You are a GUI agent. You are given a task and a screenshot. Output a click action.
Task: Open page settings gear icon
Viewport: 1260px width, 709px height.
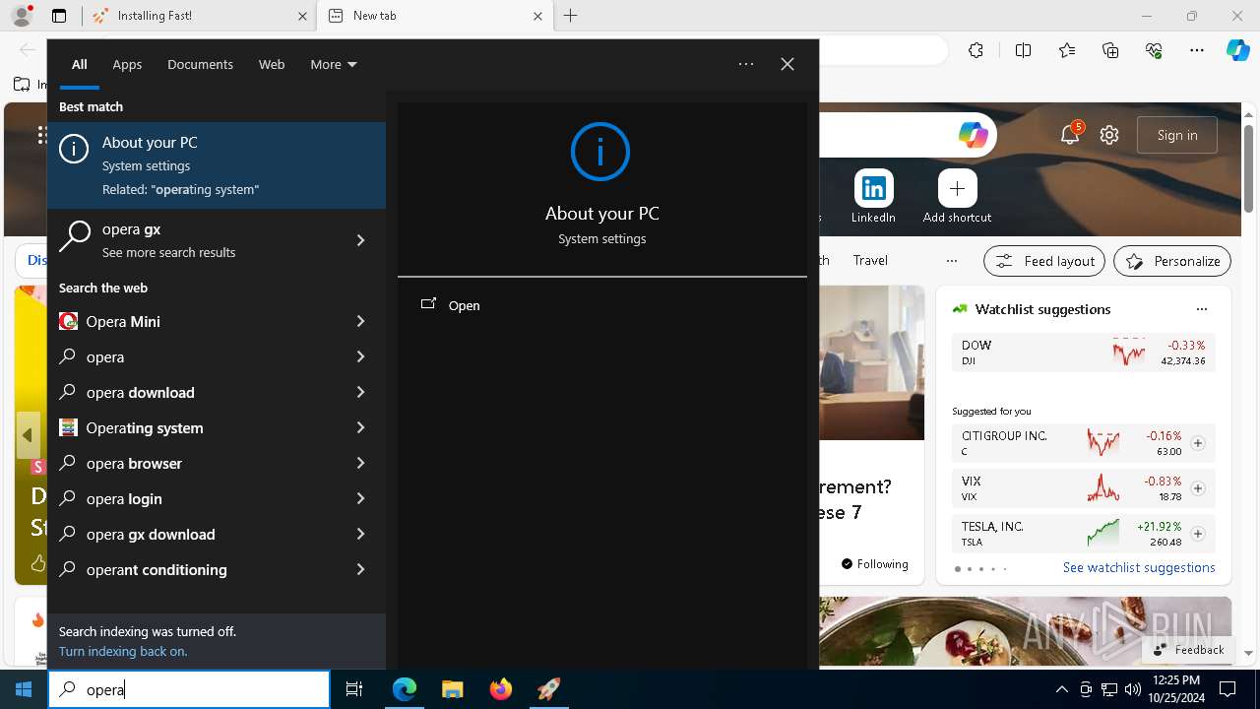1109,135
